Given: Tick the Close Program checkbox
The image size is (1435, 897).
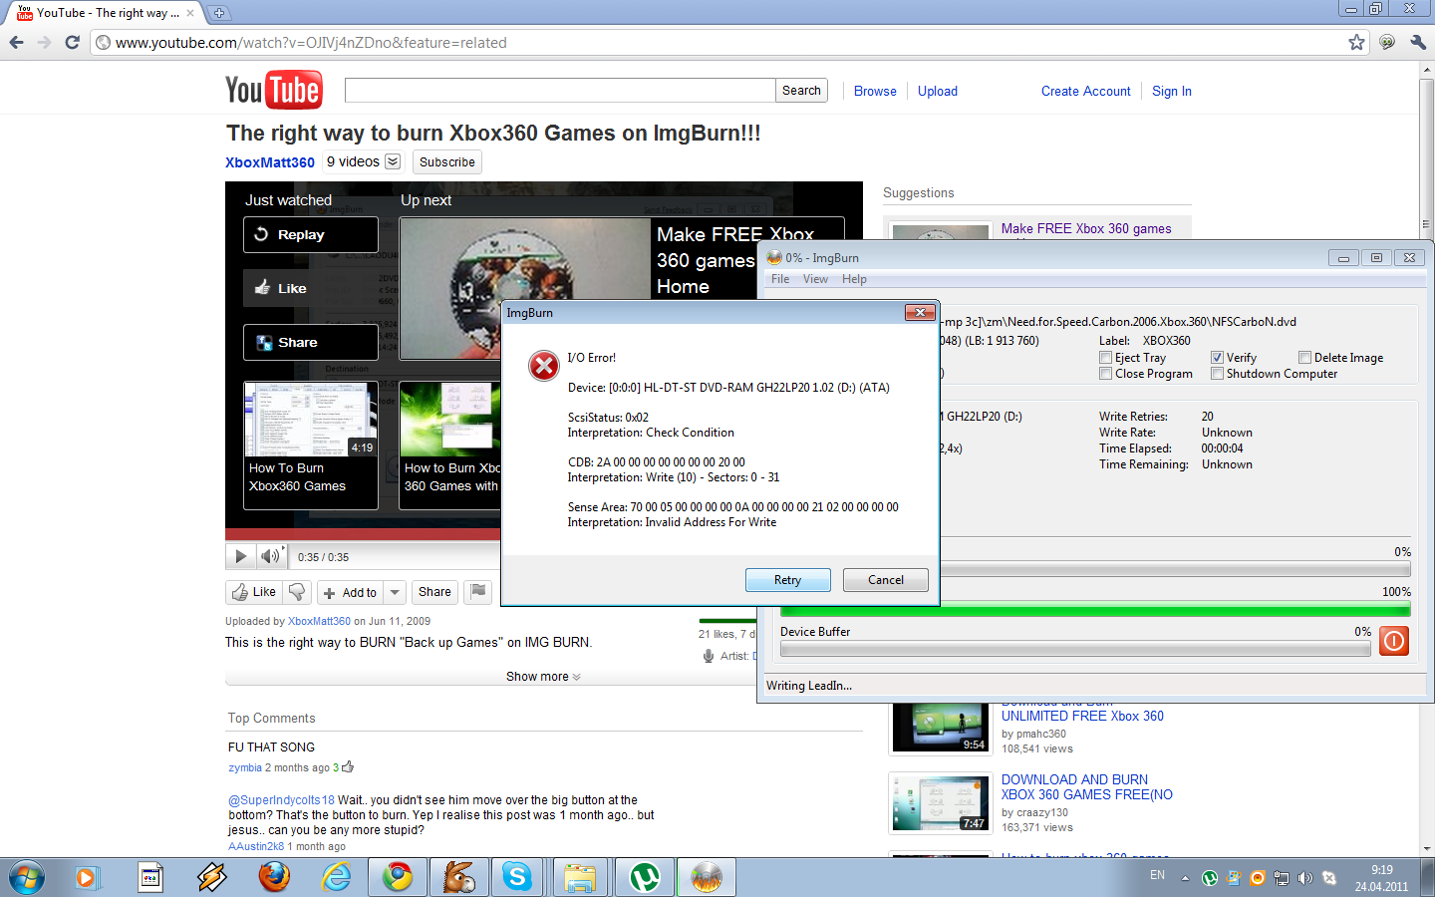Looking at the screenshot, I should pyautogui.click(x=1105, y=374).
